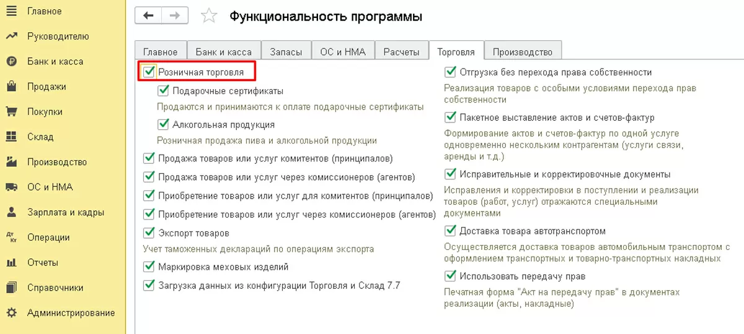The width and height of the screenshot is (744, 334).
Task: Switch to the Производство tab
Action: click(523, 51)
